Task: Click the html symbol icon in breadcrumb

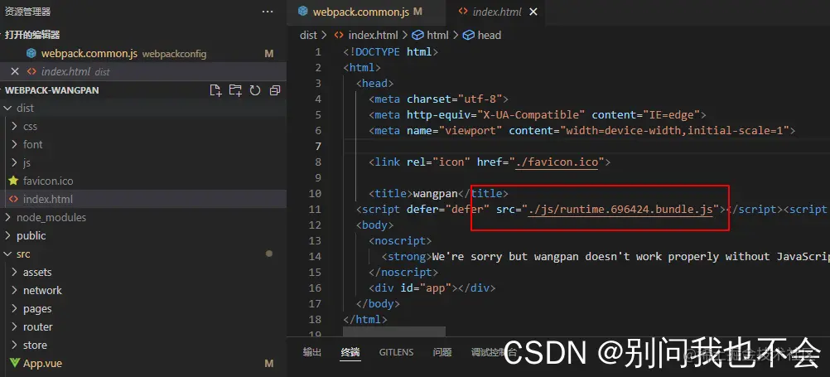Action: (x=418, y=35)
